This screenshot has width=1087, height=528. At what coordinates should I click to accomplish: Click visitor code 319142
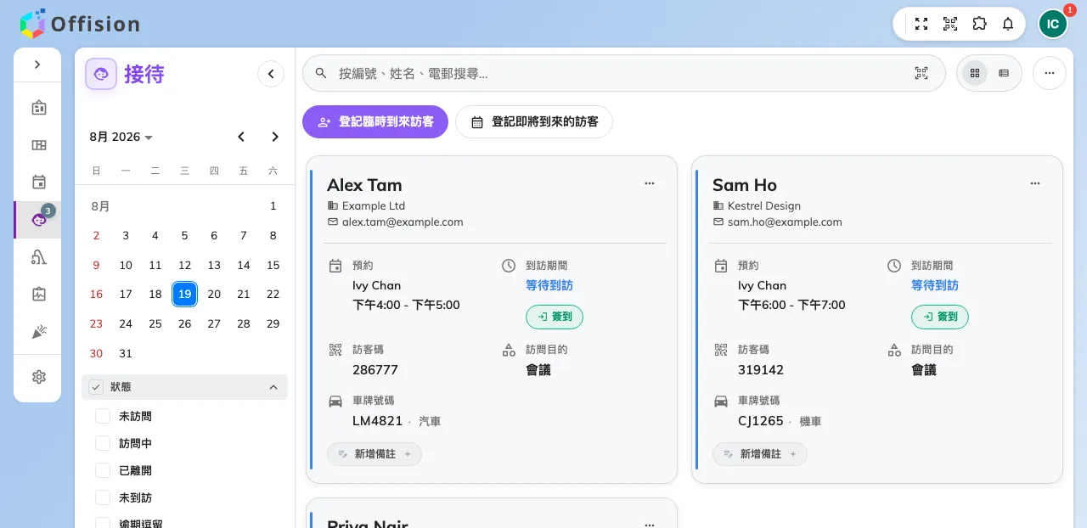click(x=761, y=369)
